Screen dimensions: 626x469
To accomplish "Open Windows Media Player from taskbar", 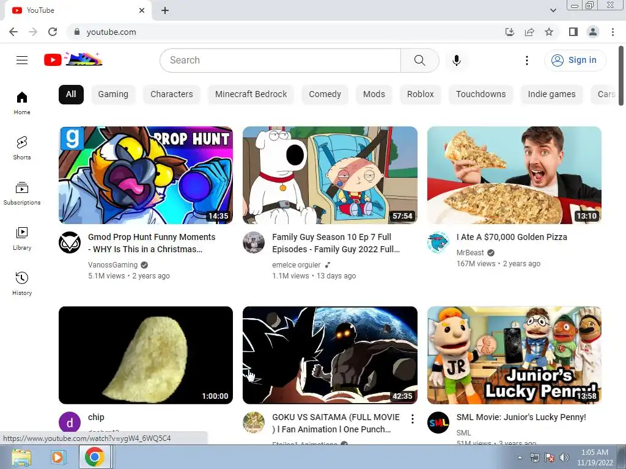I will click(57, 457).
